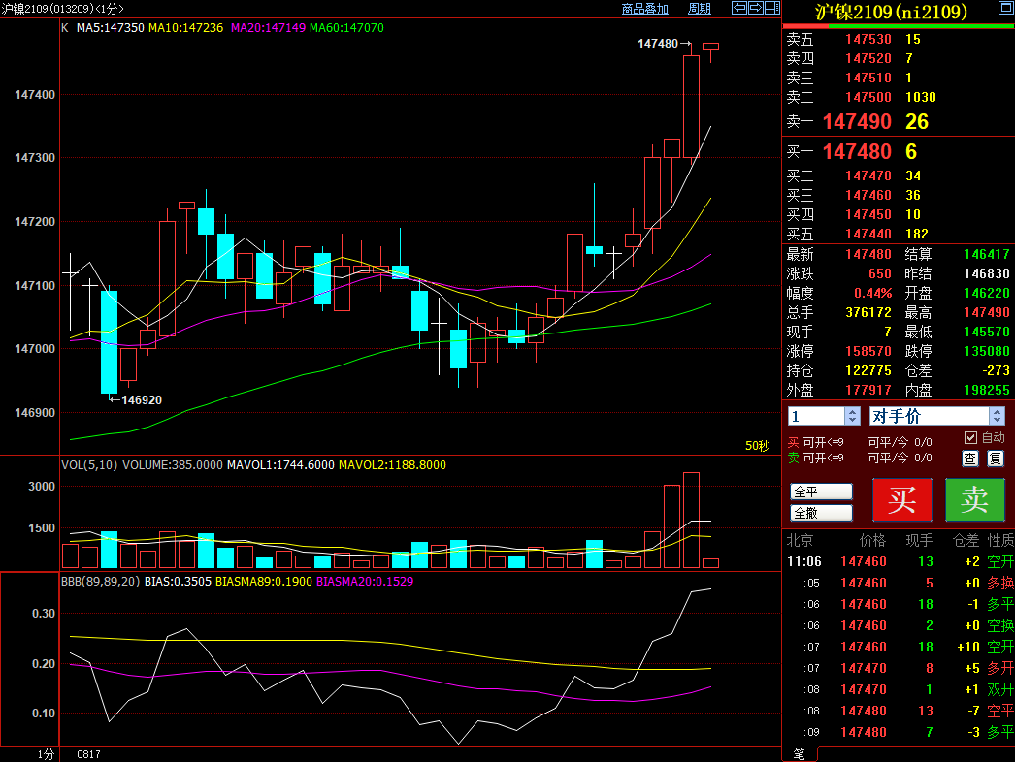The height and width of the screenshot is (762, 1015).
Task: Click the MA20:147149 indicator label
Action: (x=268, y=28)
